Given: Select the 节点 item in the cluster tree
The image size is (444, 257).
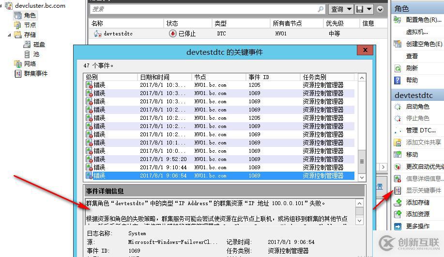Looking at the screenshot, I should (x=30, y=25).
